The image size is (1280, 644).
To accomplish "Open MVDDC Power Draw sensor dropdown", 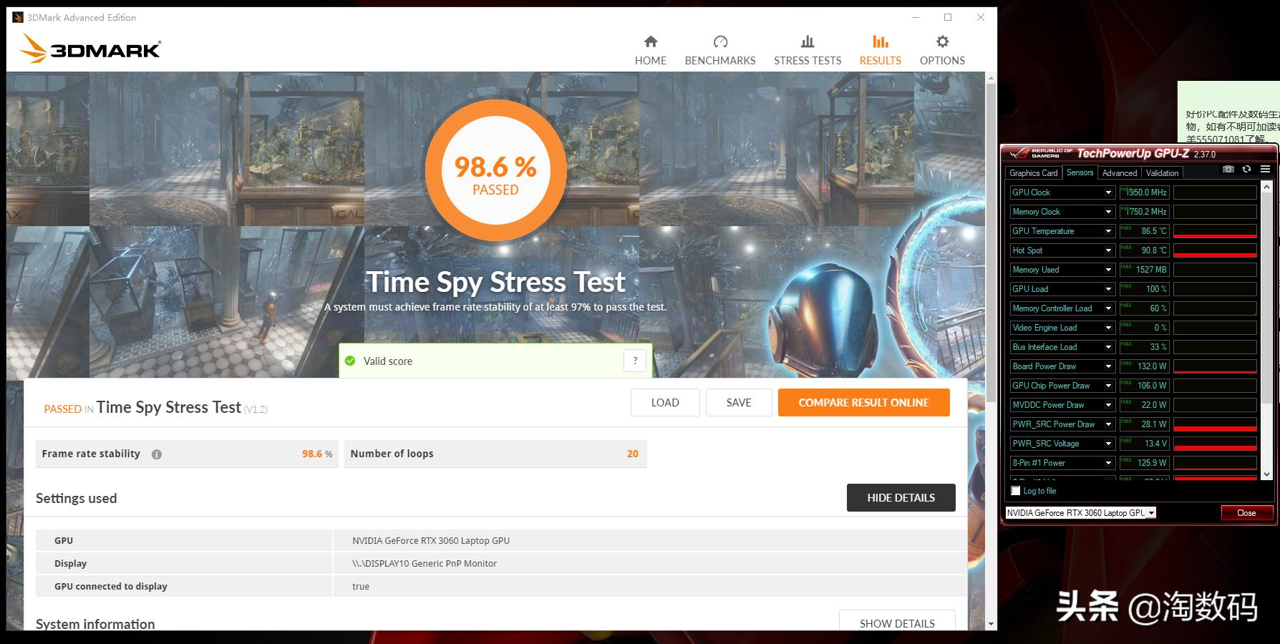I will click(x=1108, y=405).
